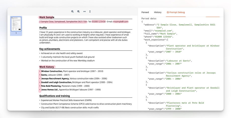The width and height of the screenshot is (231, 118).
Task: Click the Windsor Construction work entry
Action: [x=72, y=71]
